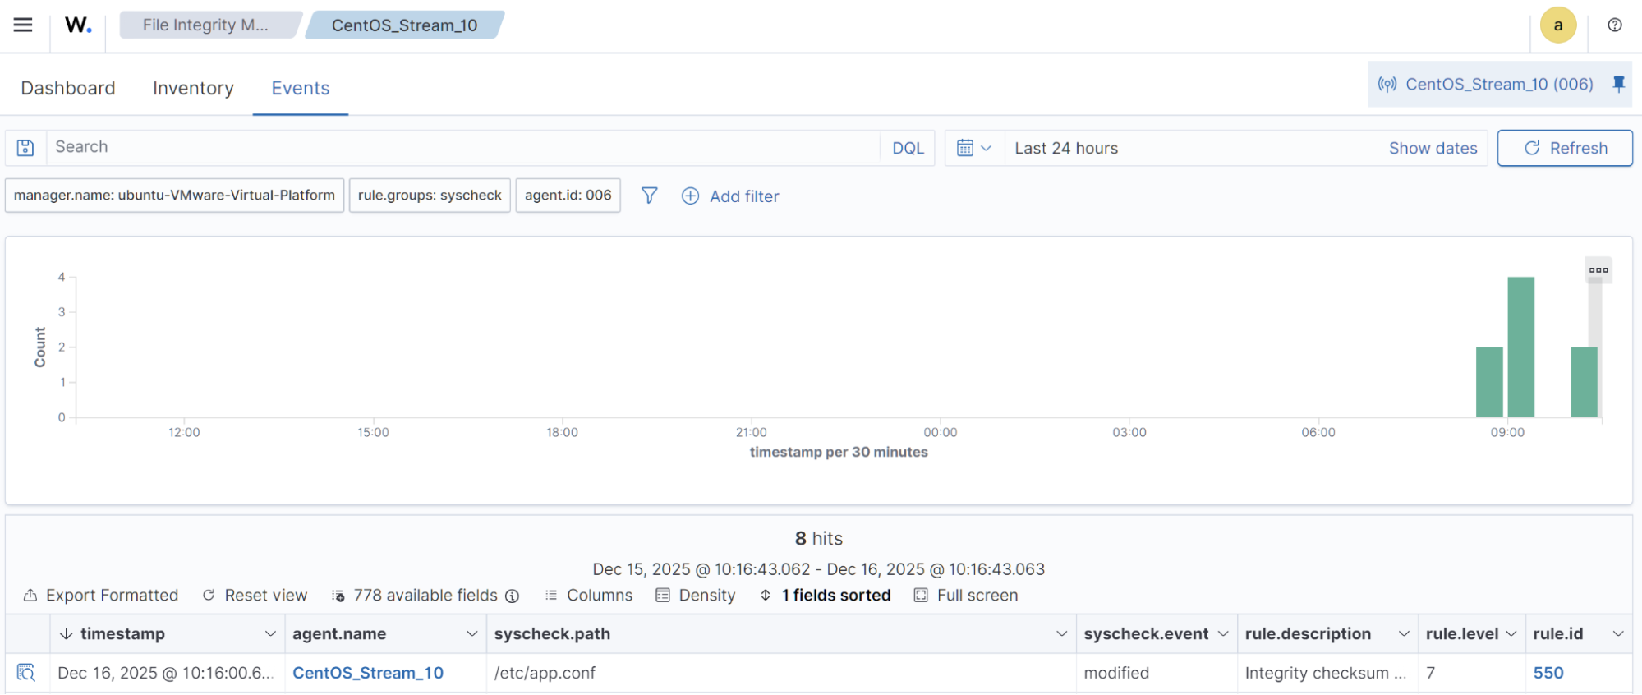Open the user avatar menu
The width and height of the screenshot is (1642, 695).
tap(1557, 25)
